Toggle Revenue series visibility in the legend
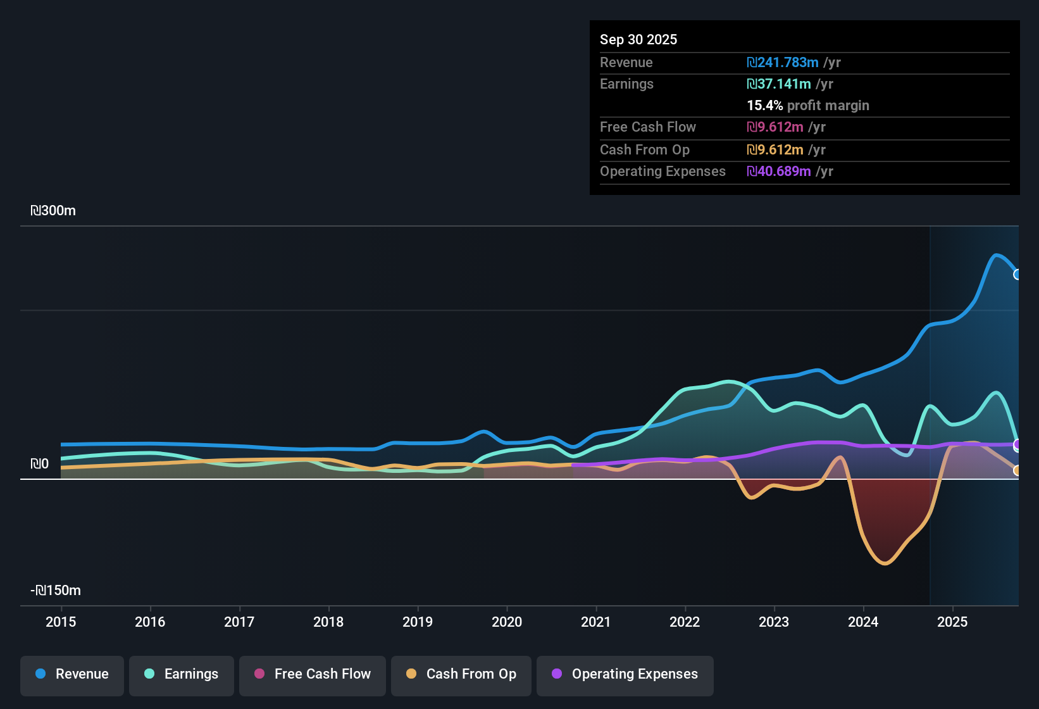Screen dimensions: 1039x709 coord(72,674)
